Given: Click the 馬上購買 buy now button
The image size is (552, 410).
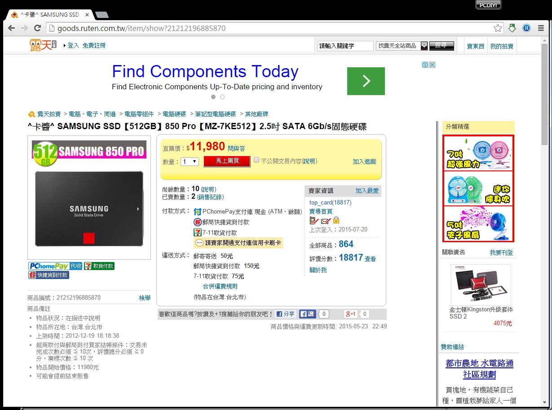Looking at the screenshot, I should (x=227, y=161).
